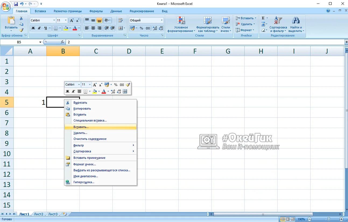The width and height of the screenshot is (348, 222).
Task: Open ribbon Формат cells dropdown
Action: (245, 30)
